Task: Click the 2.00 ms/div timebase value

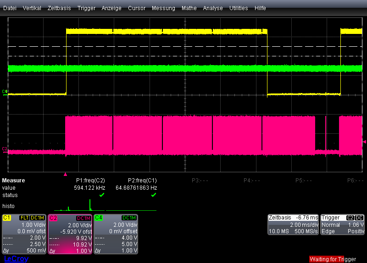Action: coord(304,225)
